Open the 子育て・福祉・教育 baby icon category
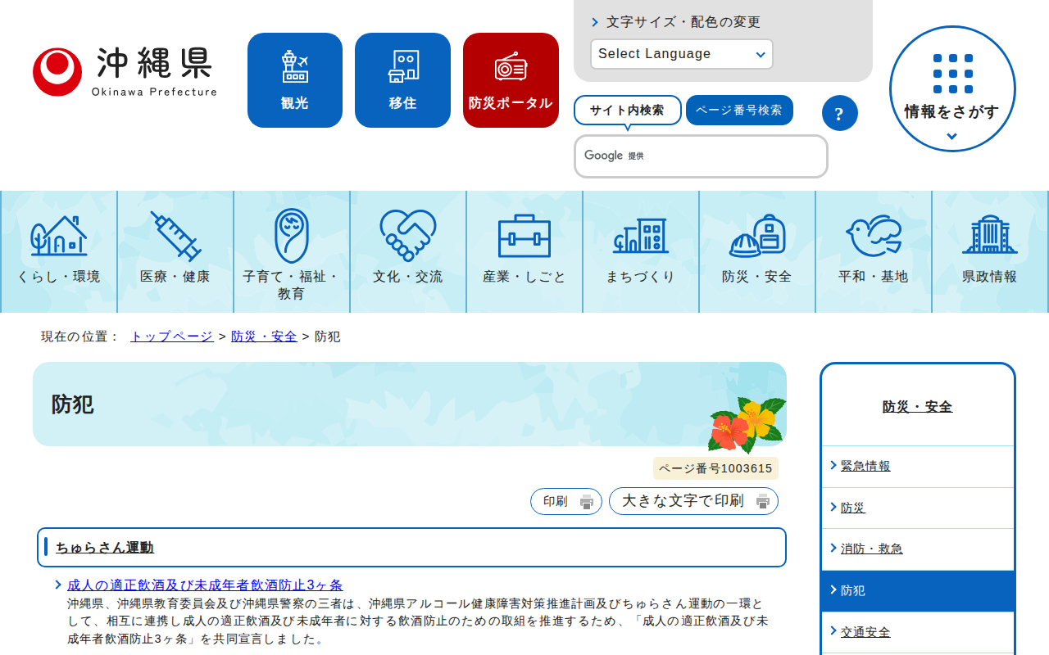 point(292,252)
